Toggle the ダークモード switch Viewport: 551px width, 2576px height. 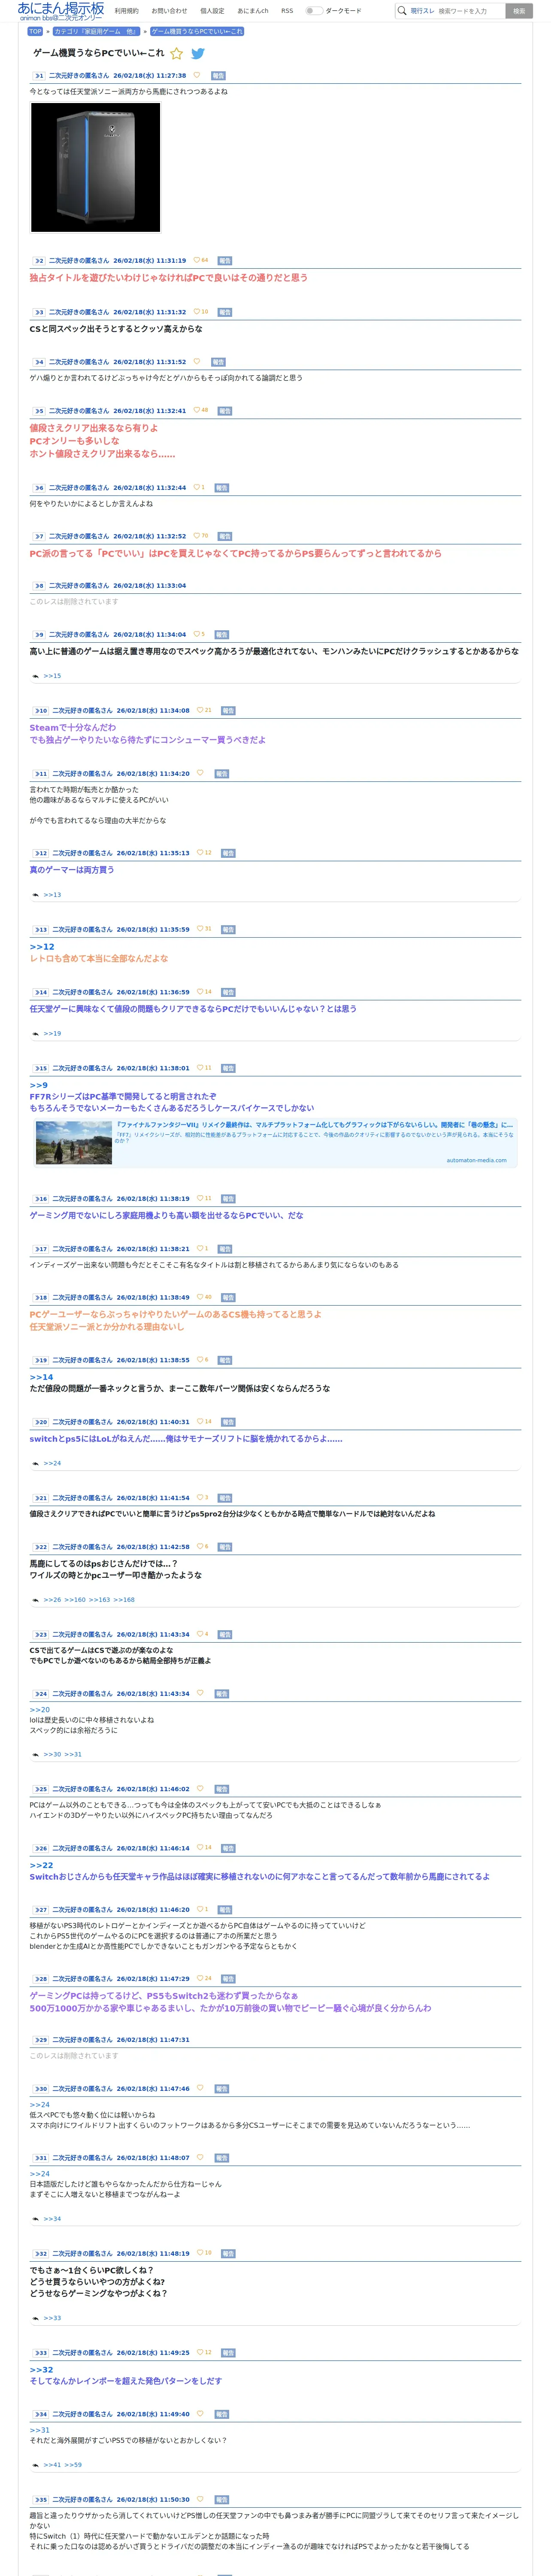(x=314, y=11)
